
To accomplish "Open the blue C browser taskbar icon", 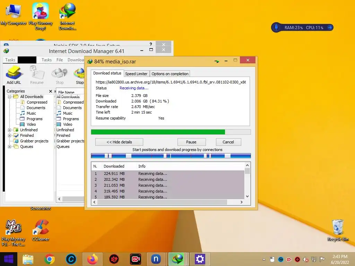I will (71, 259).
